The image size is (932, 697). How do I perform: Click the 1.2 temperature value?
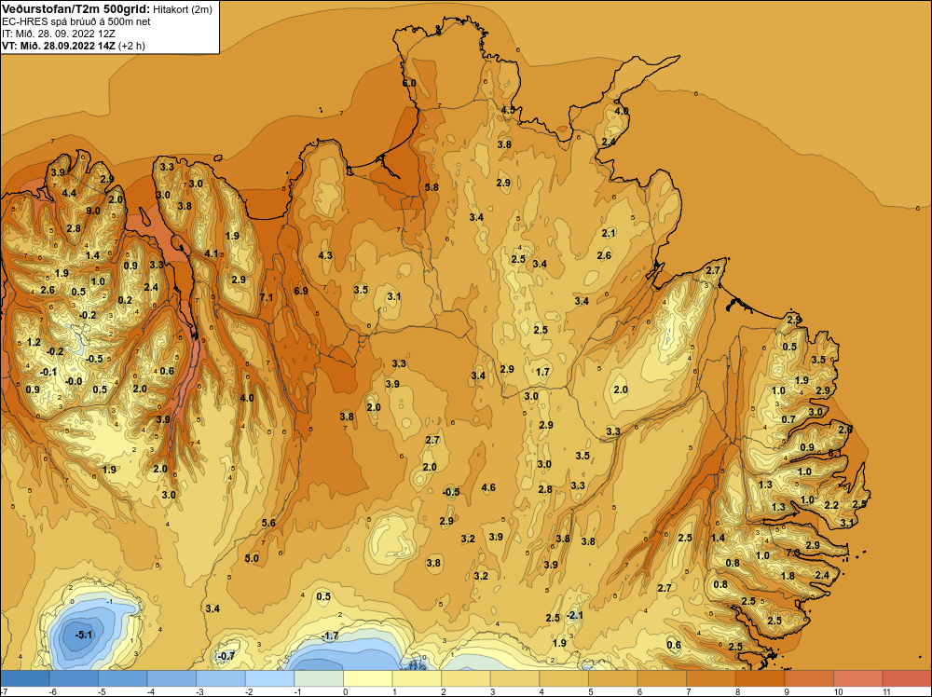[34, 342]
